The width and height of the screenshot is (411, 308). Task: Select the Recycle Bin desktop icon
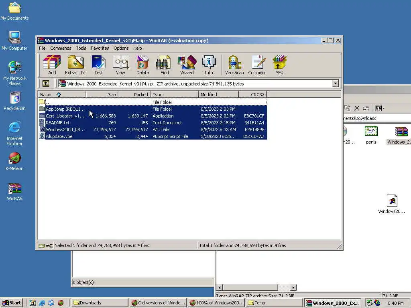coord(15,101)
